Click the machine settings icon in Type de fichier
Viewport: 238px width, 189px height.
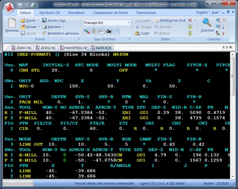102,31
